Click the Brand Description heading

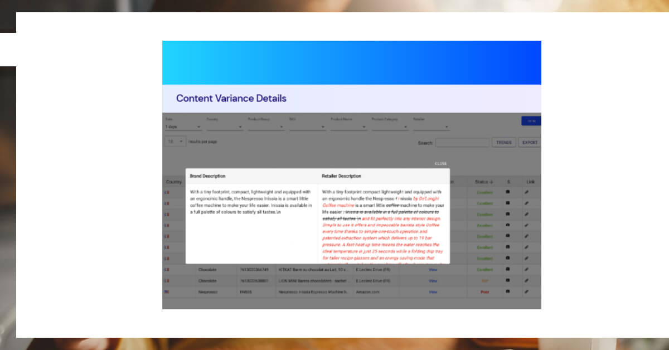coord(207,176)
